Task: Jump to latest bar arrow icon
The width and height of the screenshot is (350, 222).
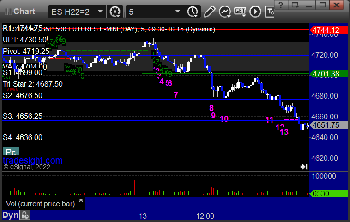Action: tap(304, 167)
